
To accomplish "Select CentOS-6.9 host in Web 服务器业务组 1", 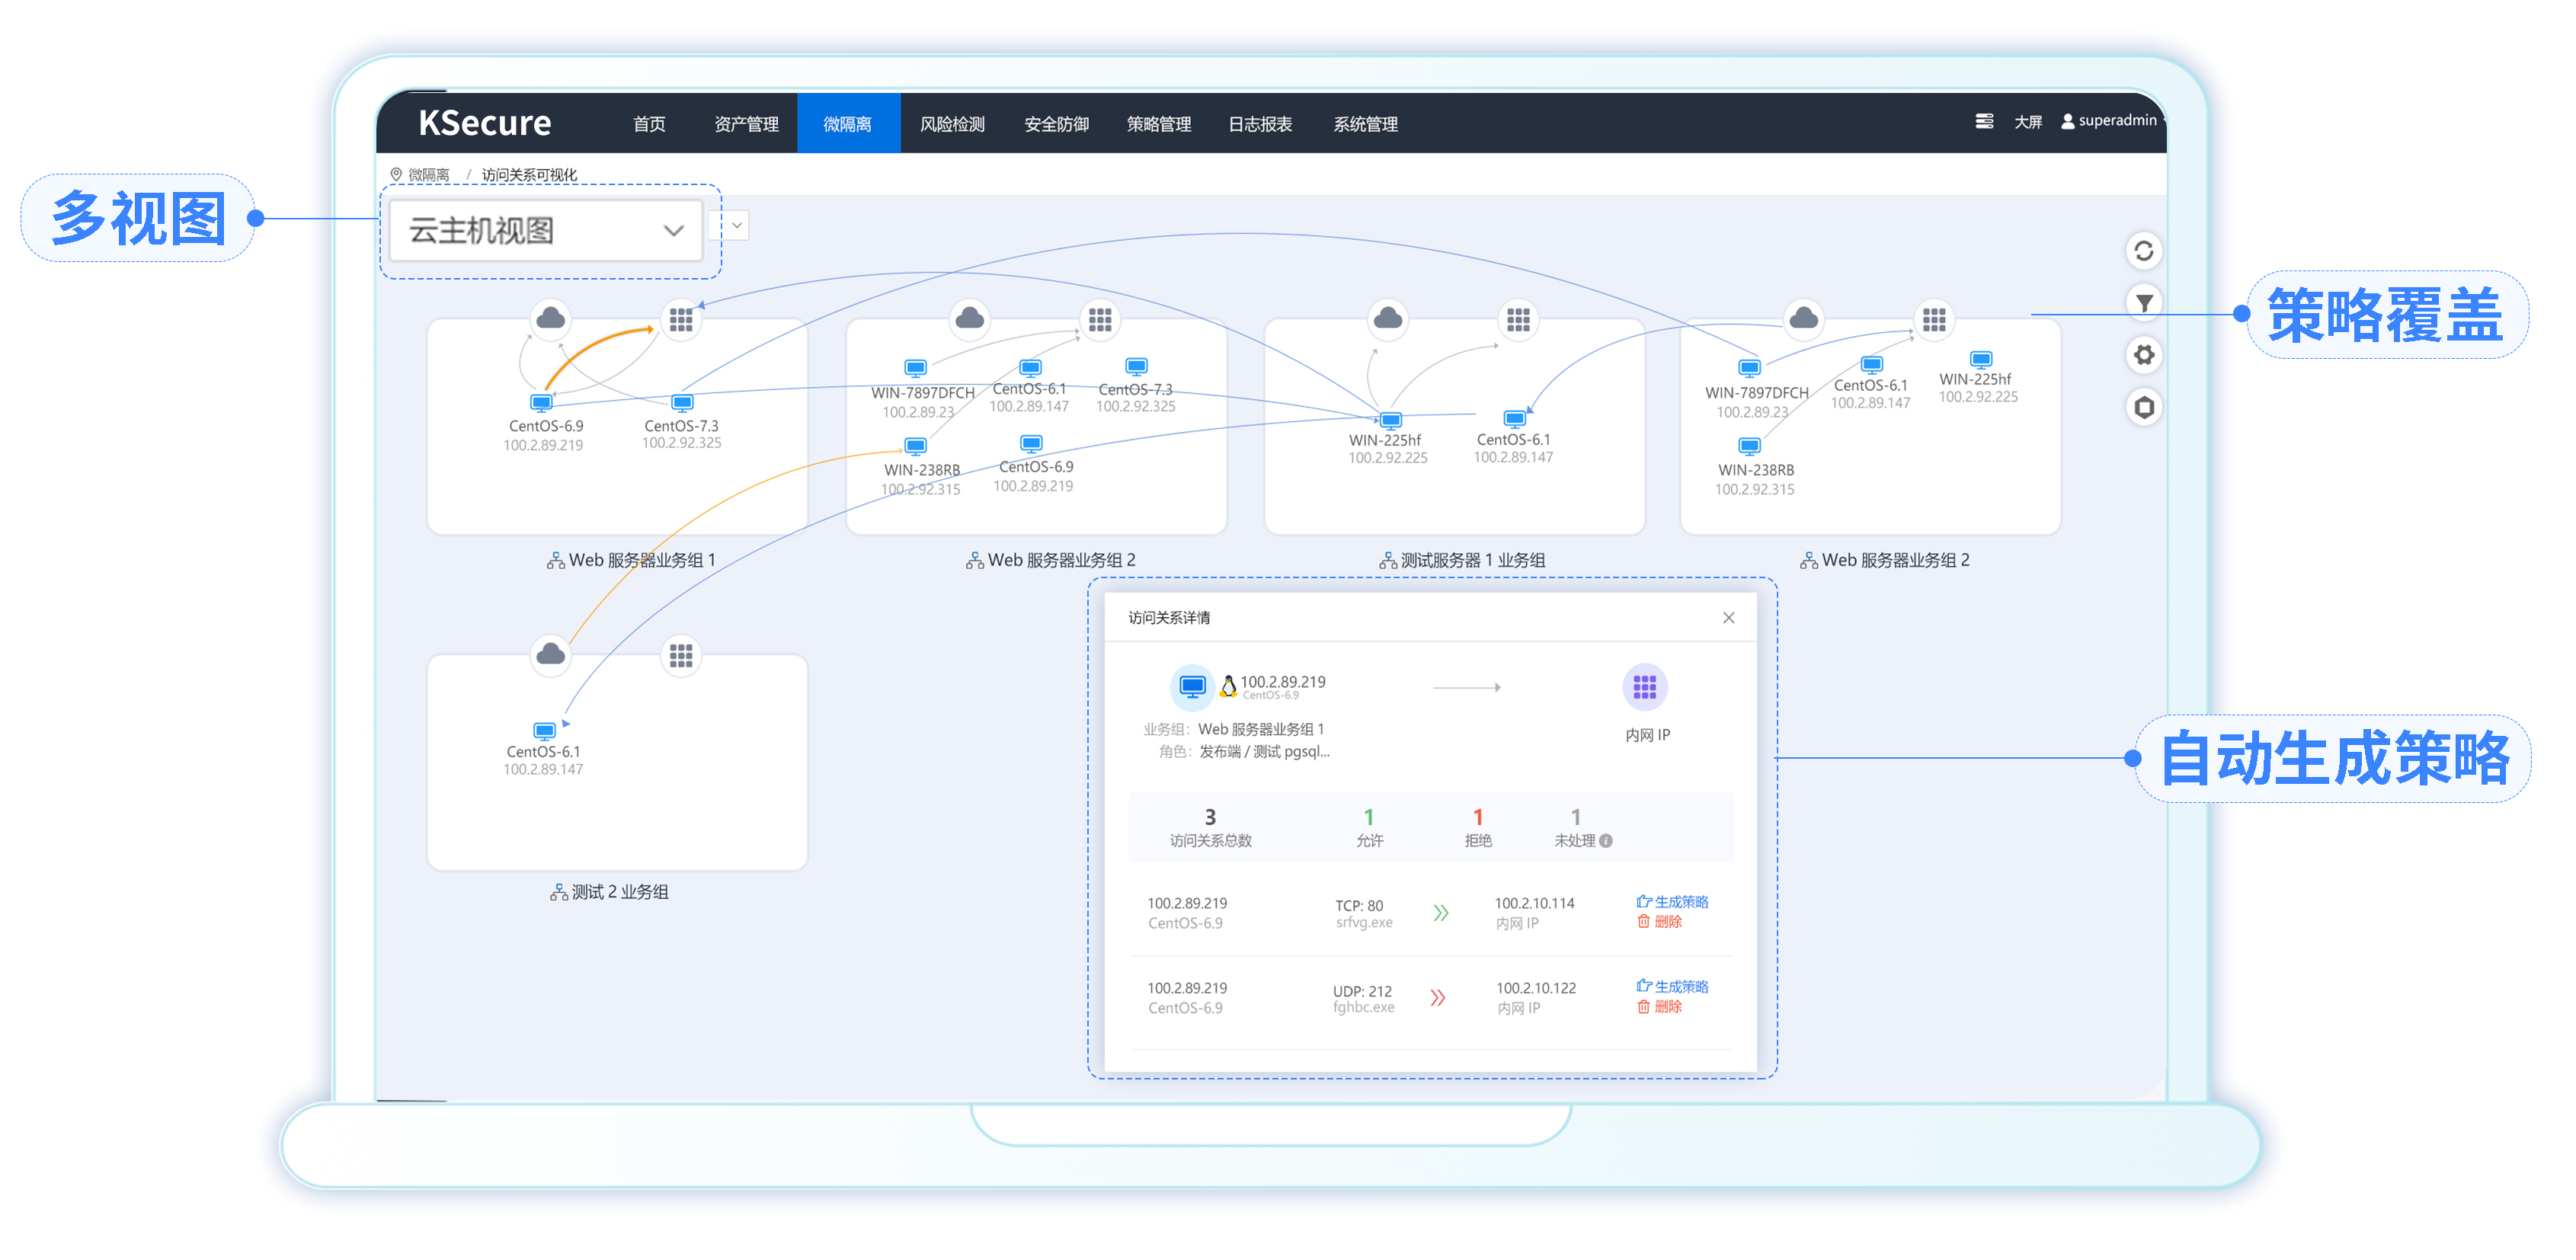I will (541, 404).
